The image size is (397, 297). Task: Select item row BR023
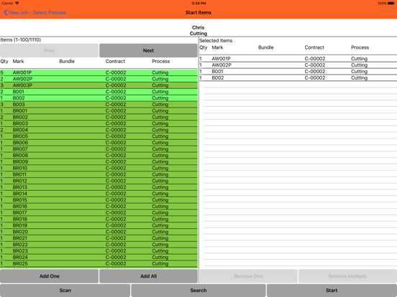pos(99,251)
